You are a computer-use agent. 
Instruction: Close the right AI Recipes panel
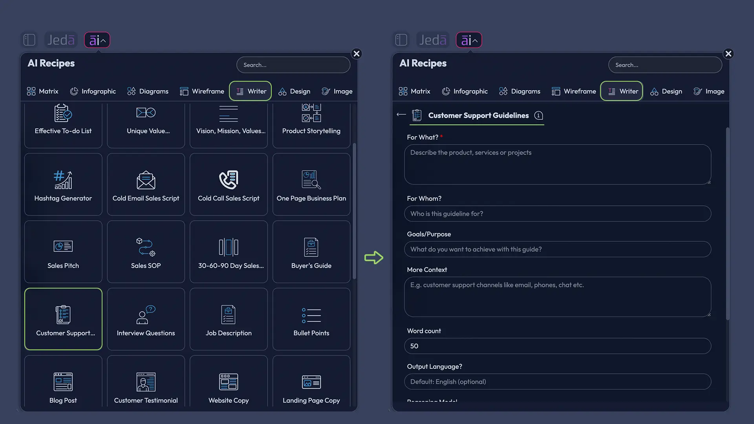728,54
